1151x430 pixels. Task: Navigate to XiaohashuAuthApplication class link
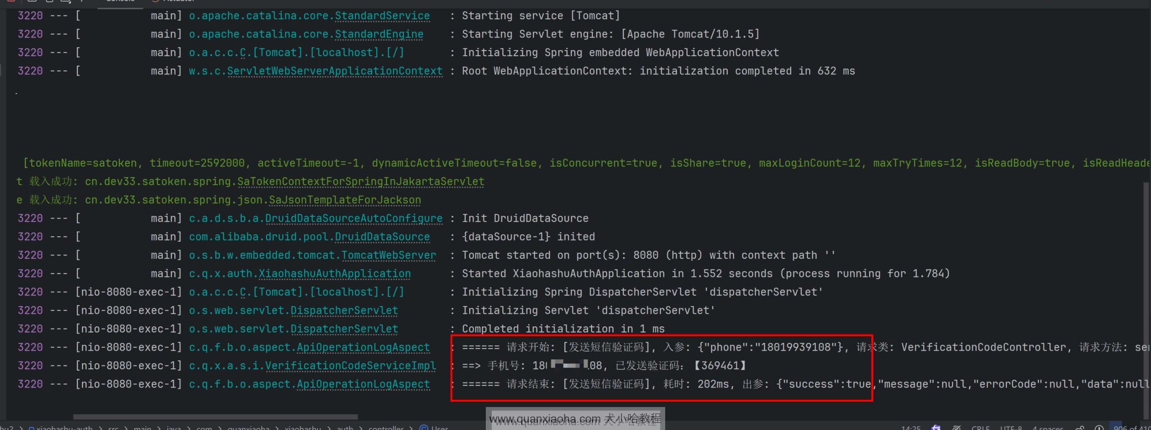coord(335,274)
